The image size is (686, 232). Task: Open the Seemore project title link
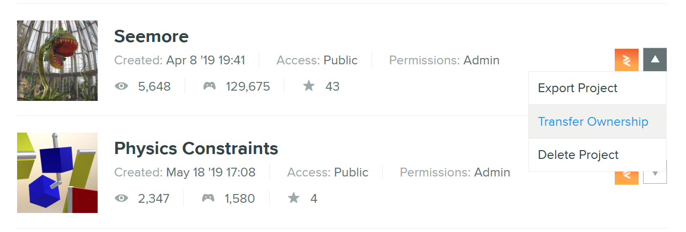click(151, 36)
